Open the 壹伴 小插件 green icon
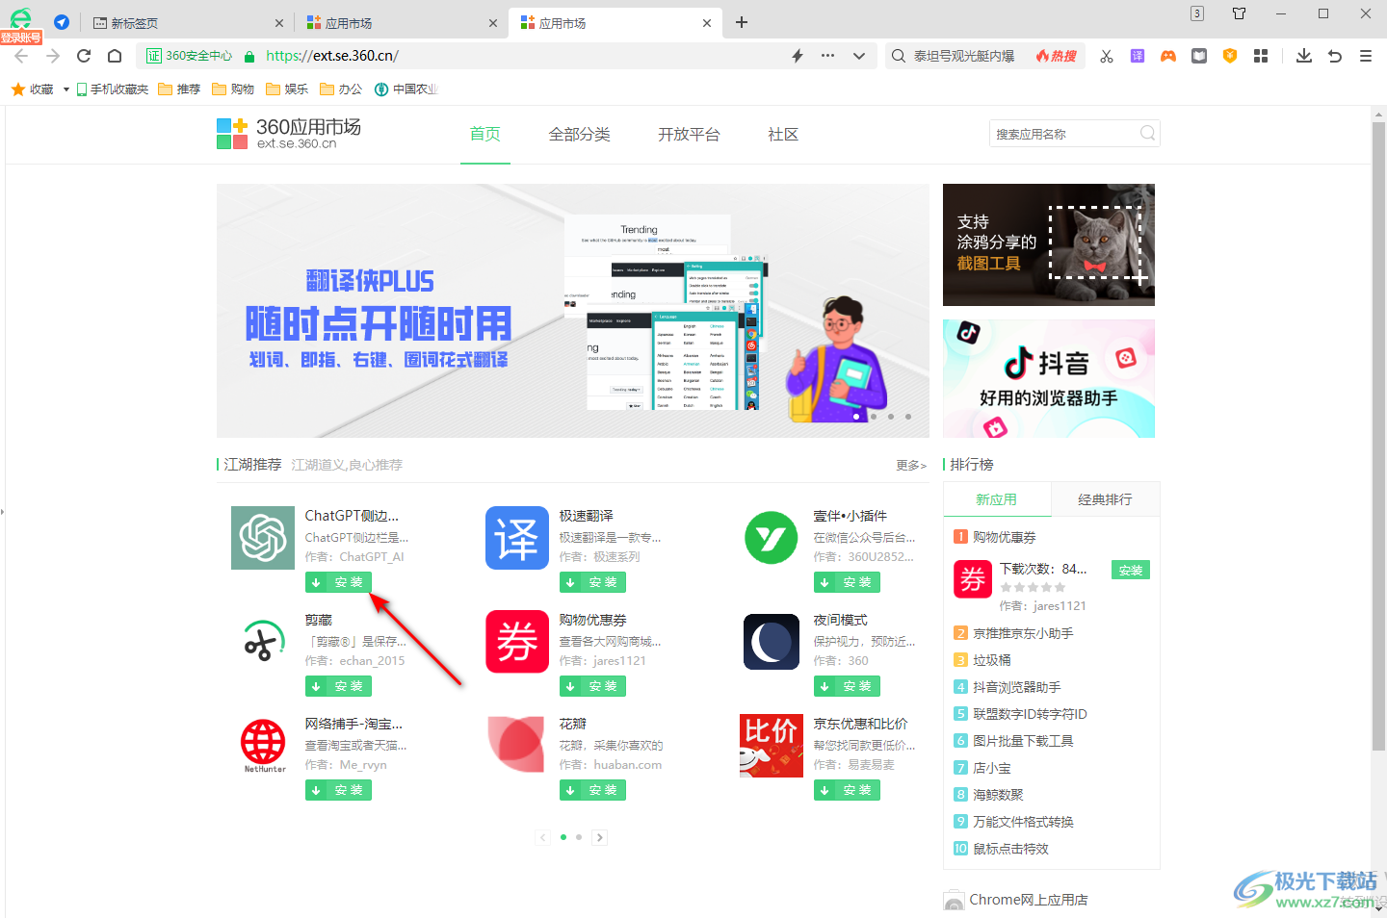1387x918 pixels. pyautogui.click(x=772, y=538)
